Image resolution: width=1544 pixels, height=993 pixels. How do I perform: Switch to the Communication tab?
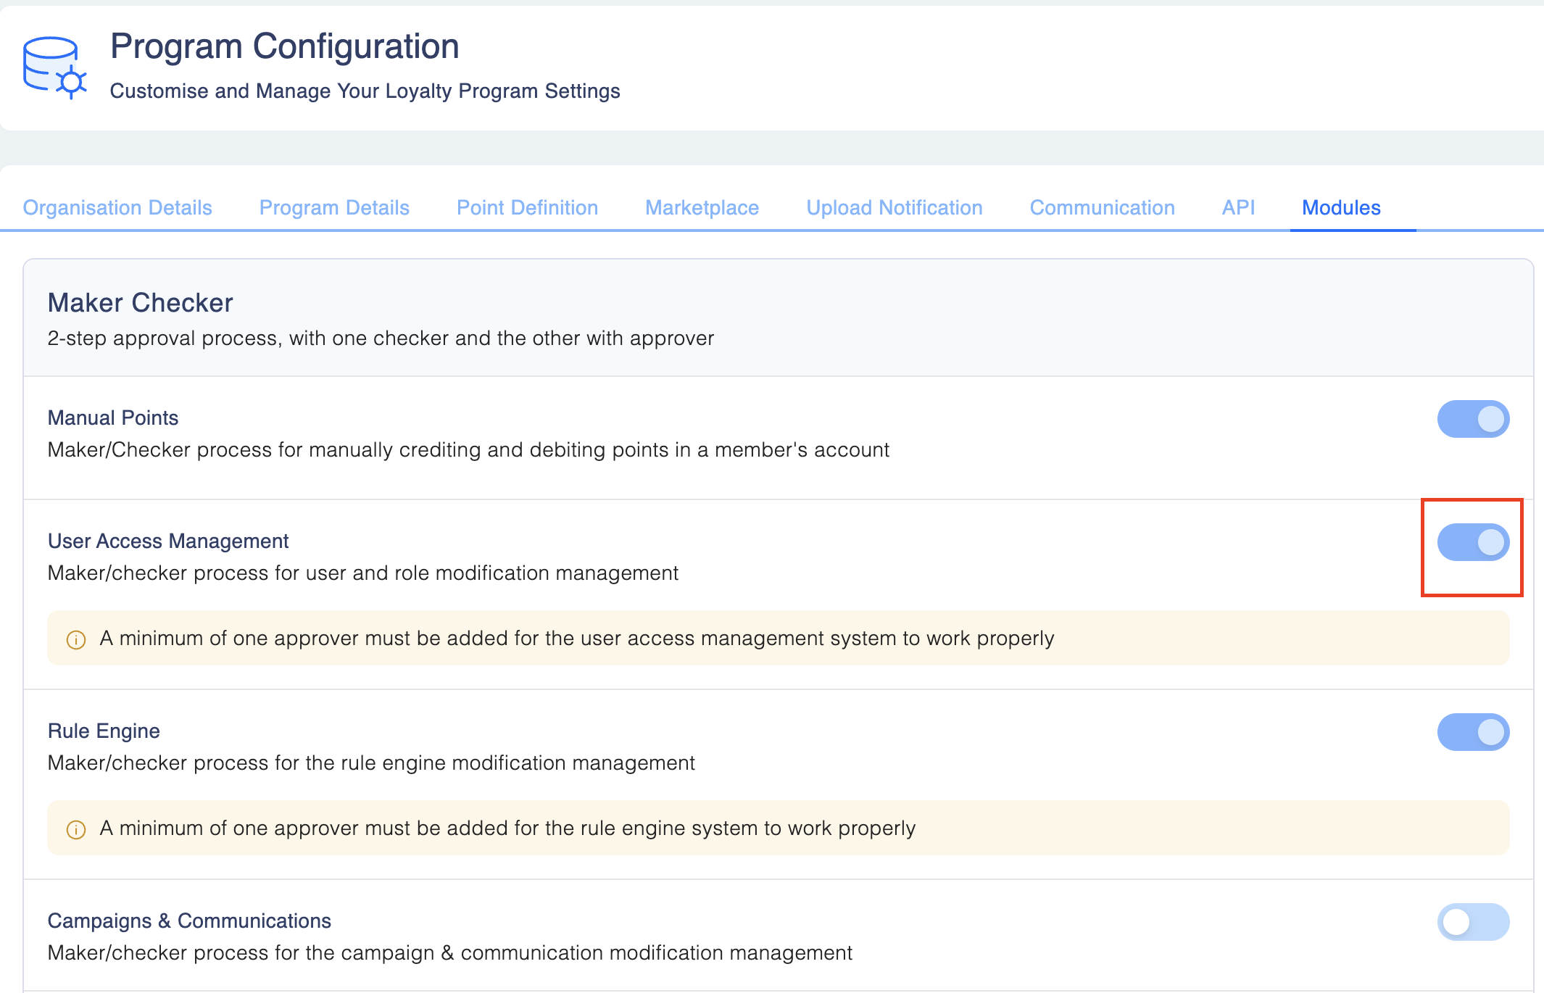(x=1102, y=208)
